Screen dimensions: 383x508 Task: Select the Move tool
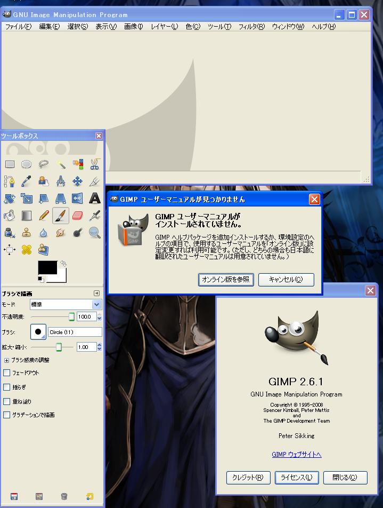[78, 181]
